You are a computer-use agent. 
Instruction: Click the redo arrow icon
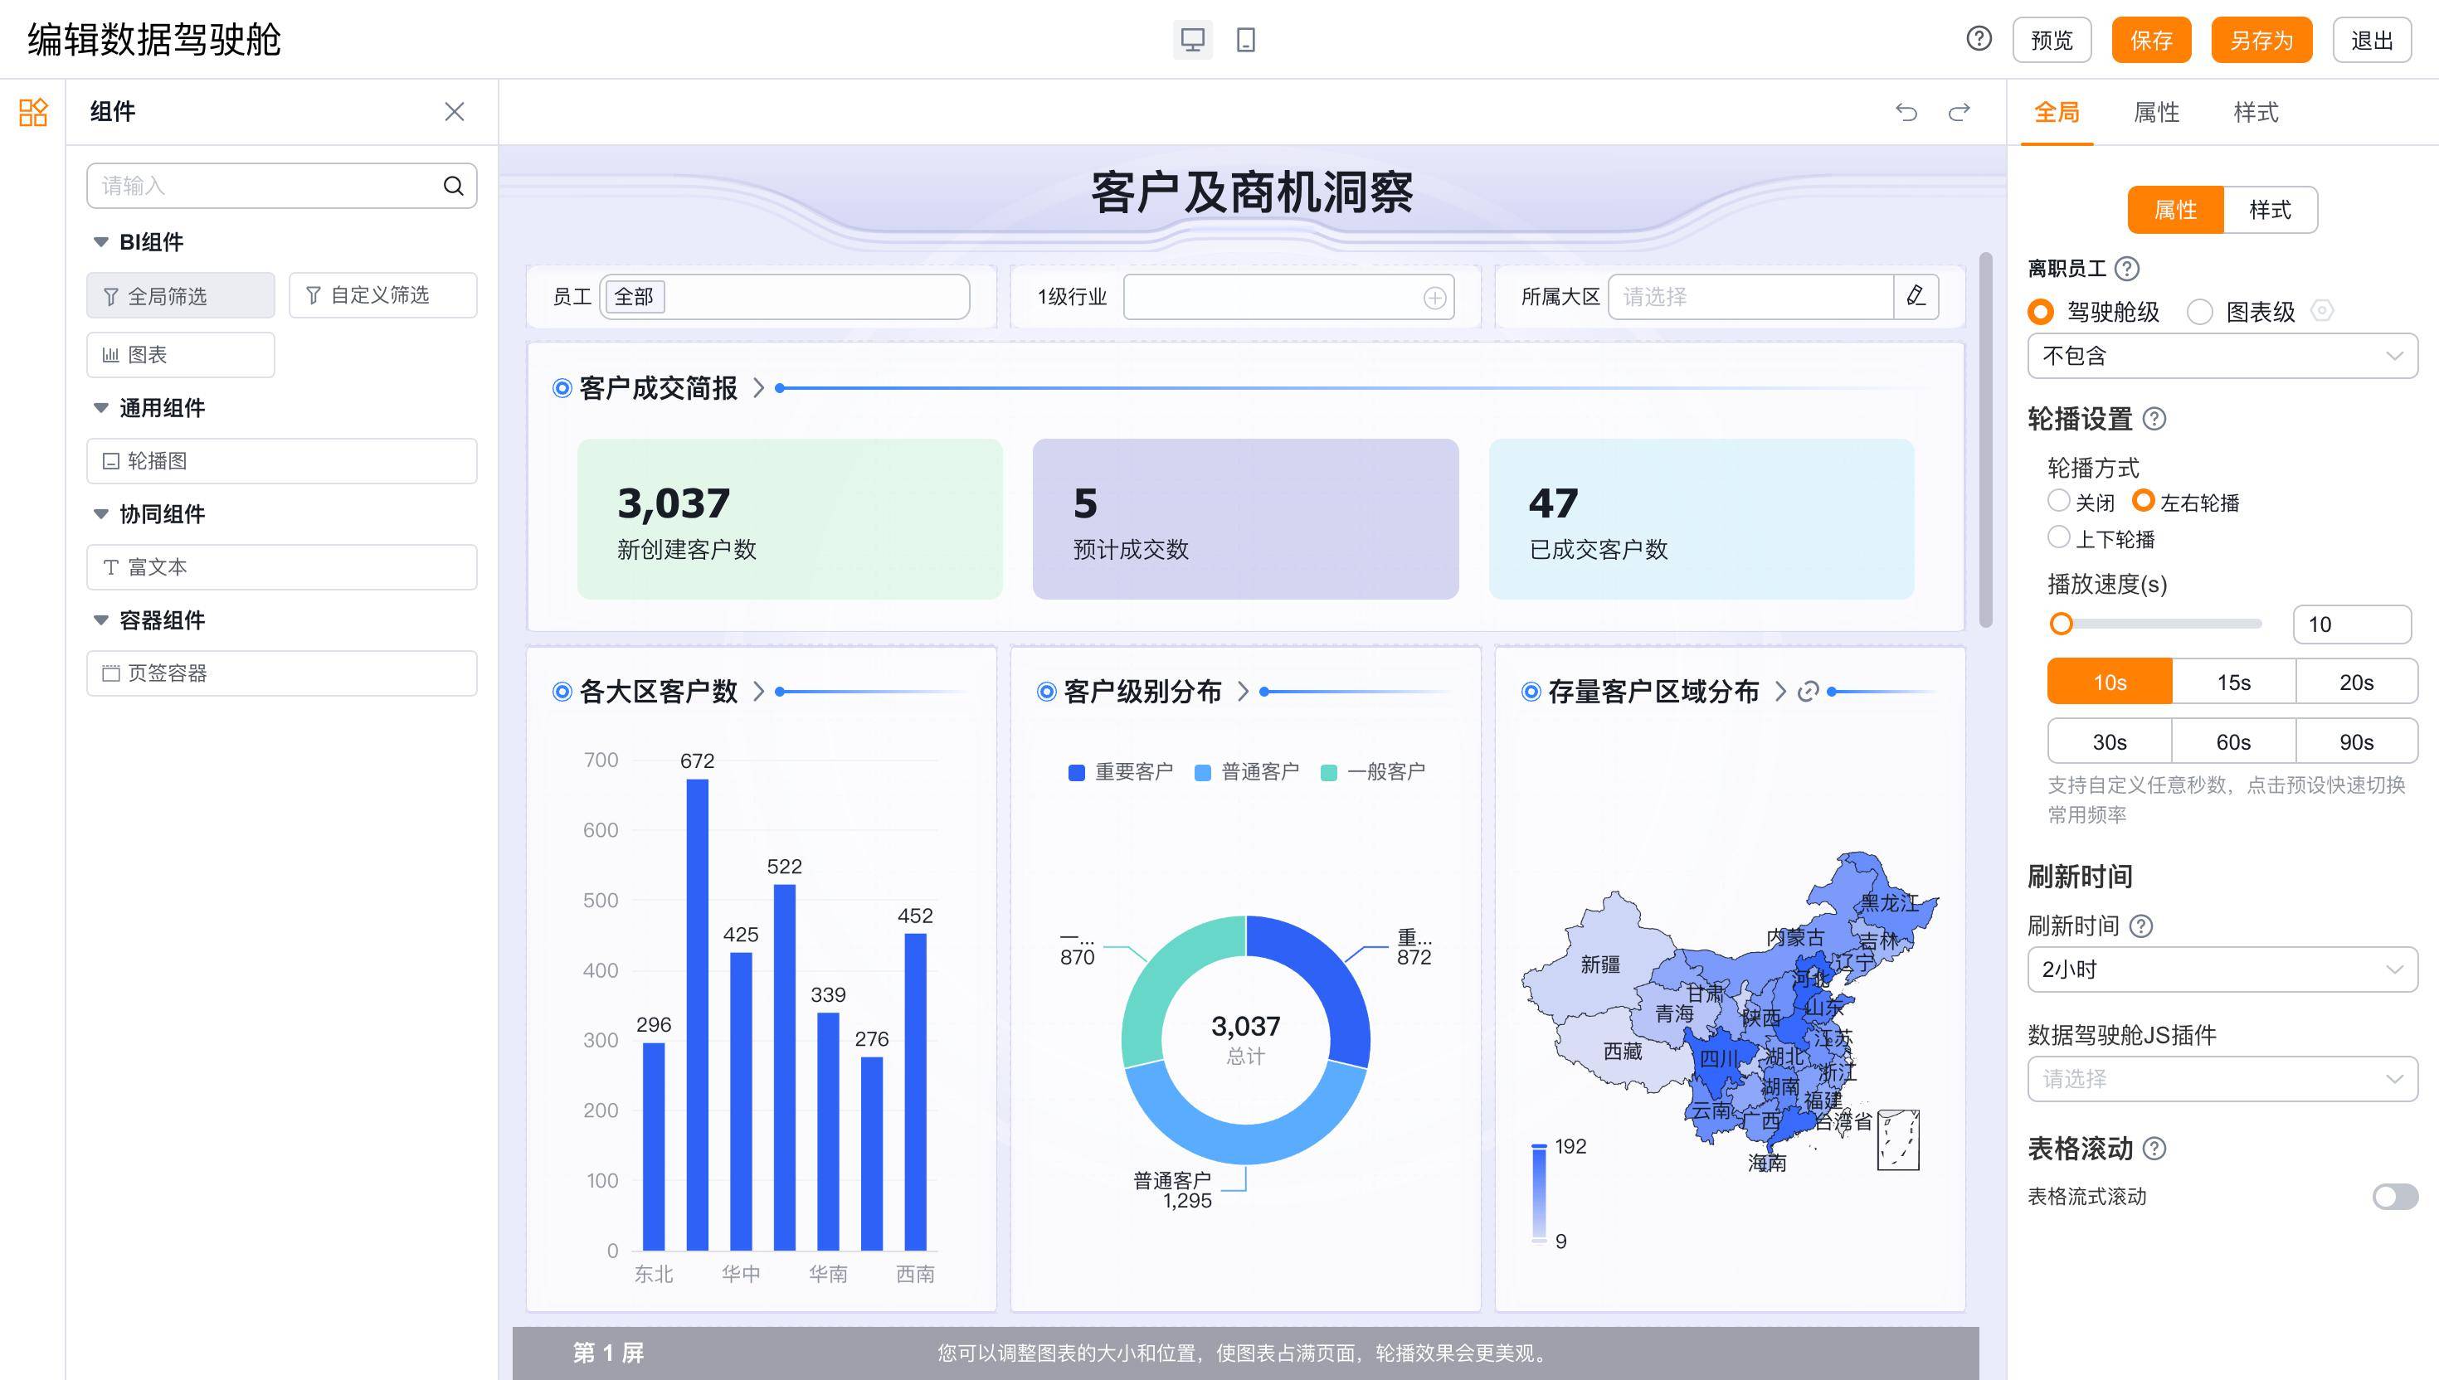click(x=1959, y=112)
